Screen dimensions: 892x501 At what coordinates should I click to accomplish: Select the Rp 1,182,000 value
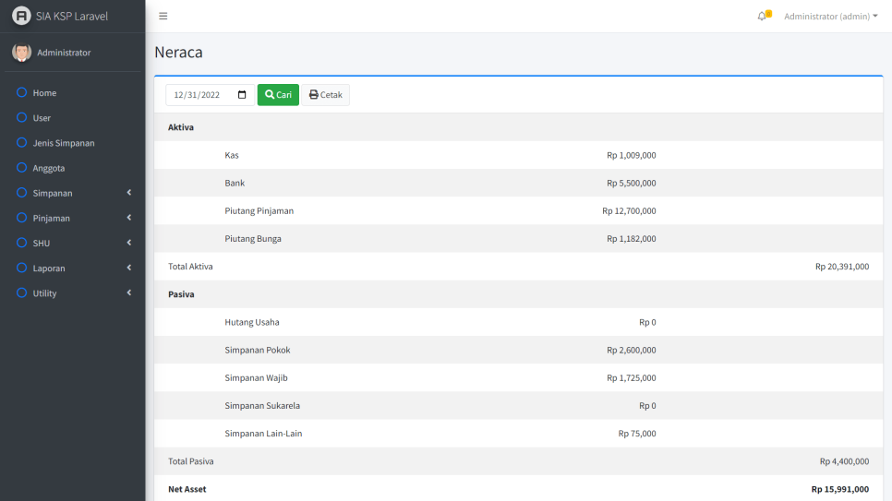click(x=632, y=239)
